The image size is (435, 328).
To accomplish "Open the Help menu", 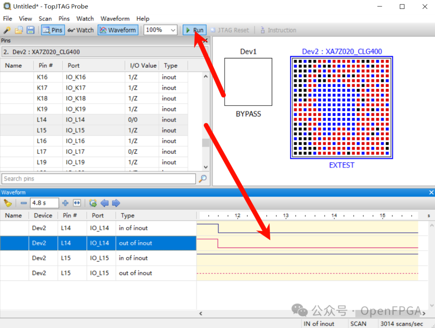I will coord(143,19).
